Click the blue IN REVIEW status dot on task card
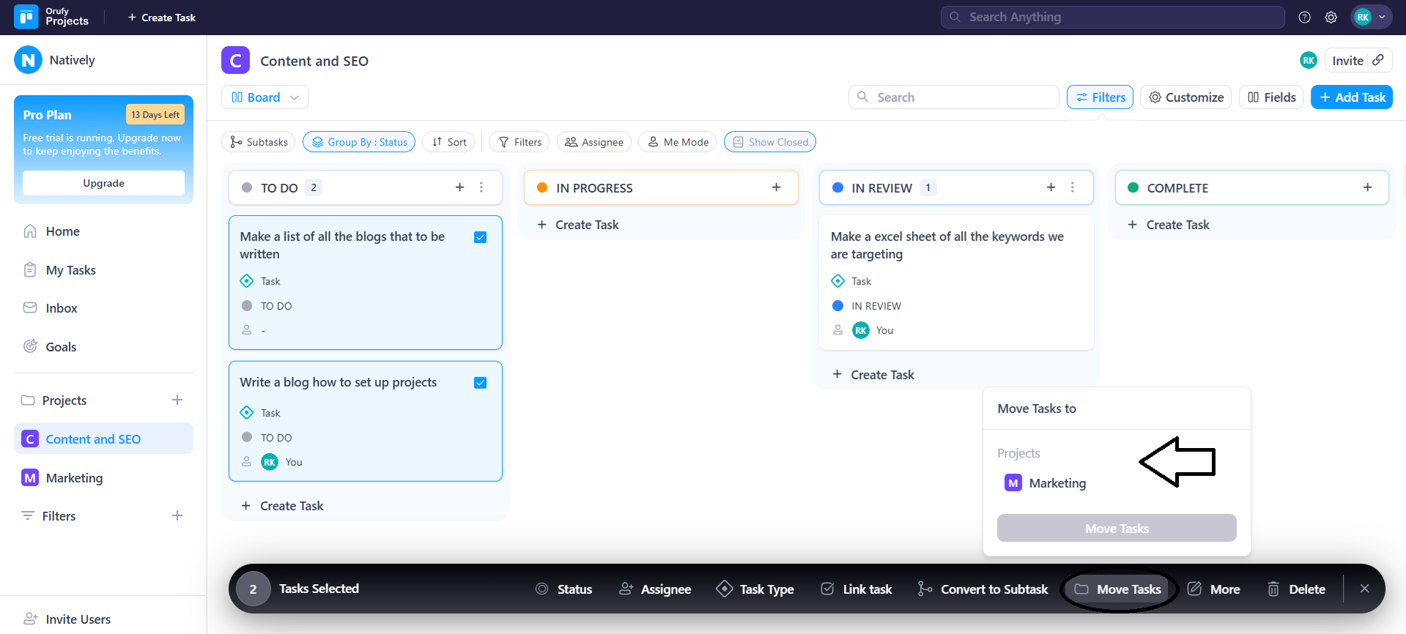 click(x=837, y=306)
